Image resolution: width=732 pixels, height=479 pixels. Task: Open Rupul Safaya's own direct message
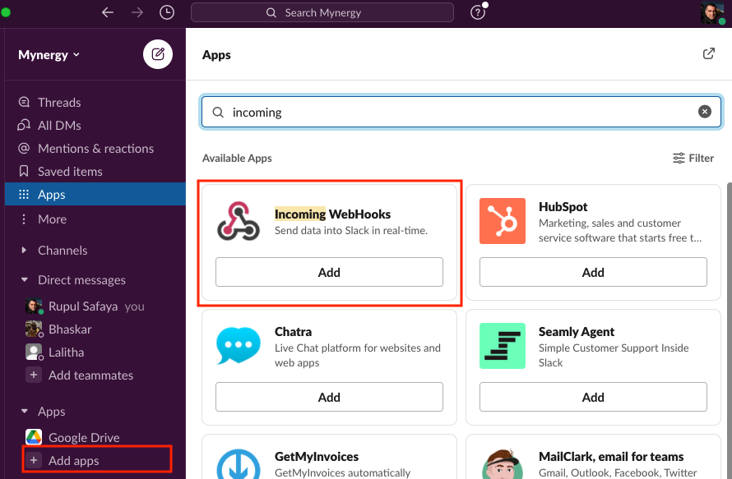(x=95, y=306)
